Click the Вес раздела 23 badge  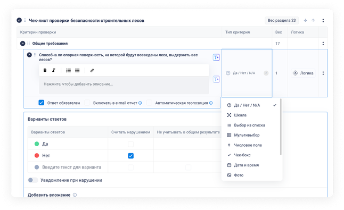pos(282,20)
